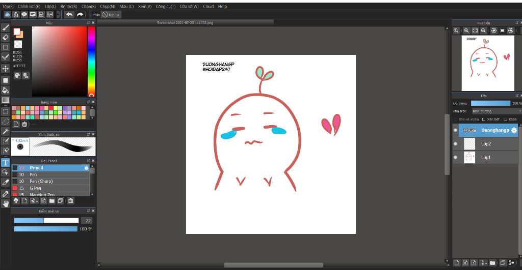Select the Eyedropper tool
Screen dimensions: 522x270
coord(5,194)
